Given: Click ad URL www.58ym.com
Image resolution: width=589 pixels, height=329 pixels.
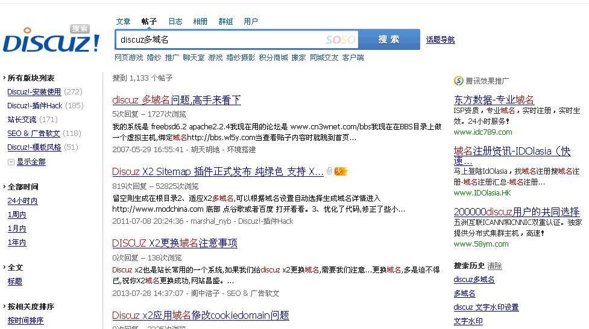Looking at the screenshot, I should (481, 244).
